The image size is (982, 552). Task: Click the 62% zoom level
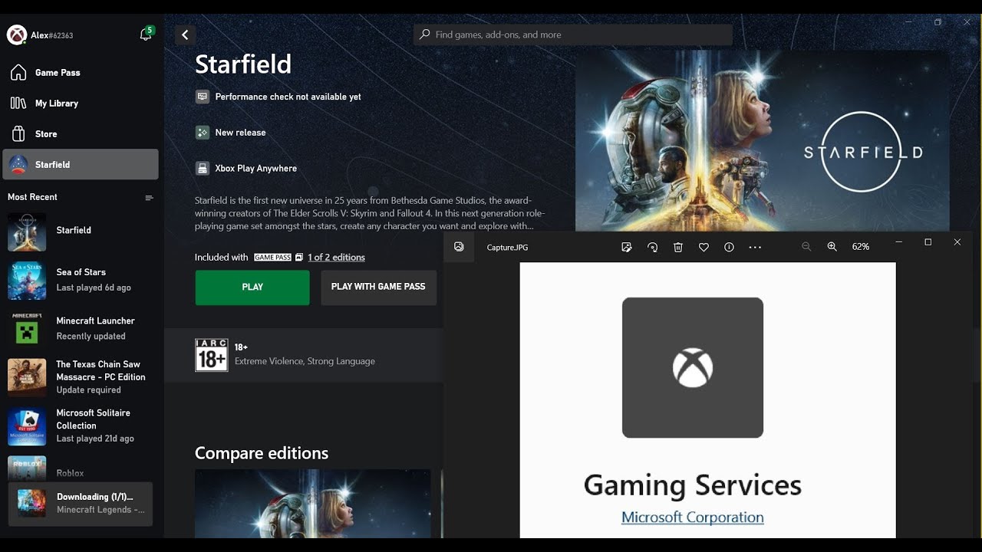point(861,247)
